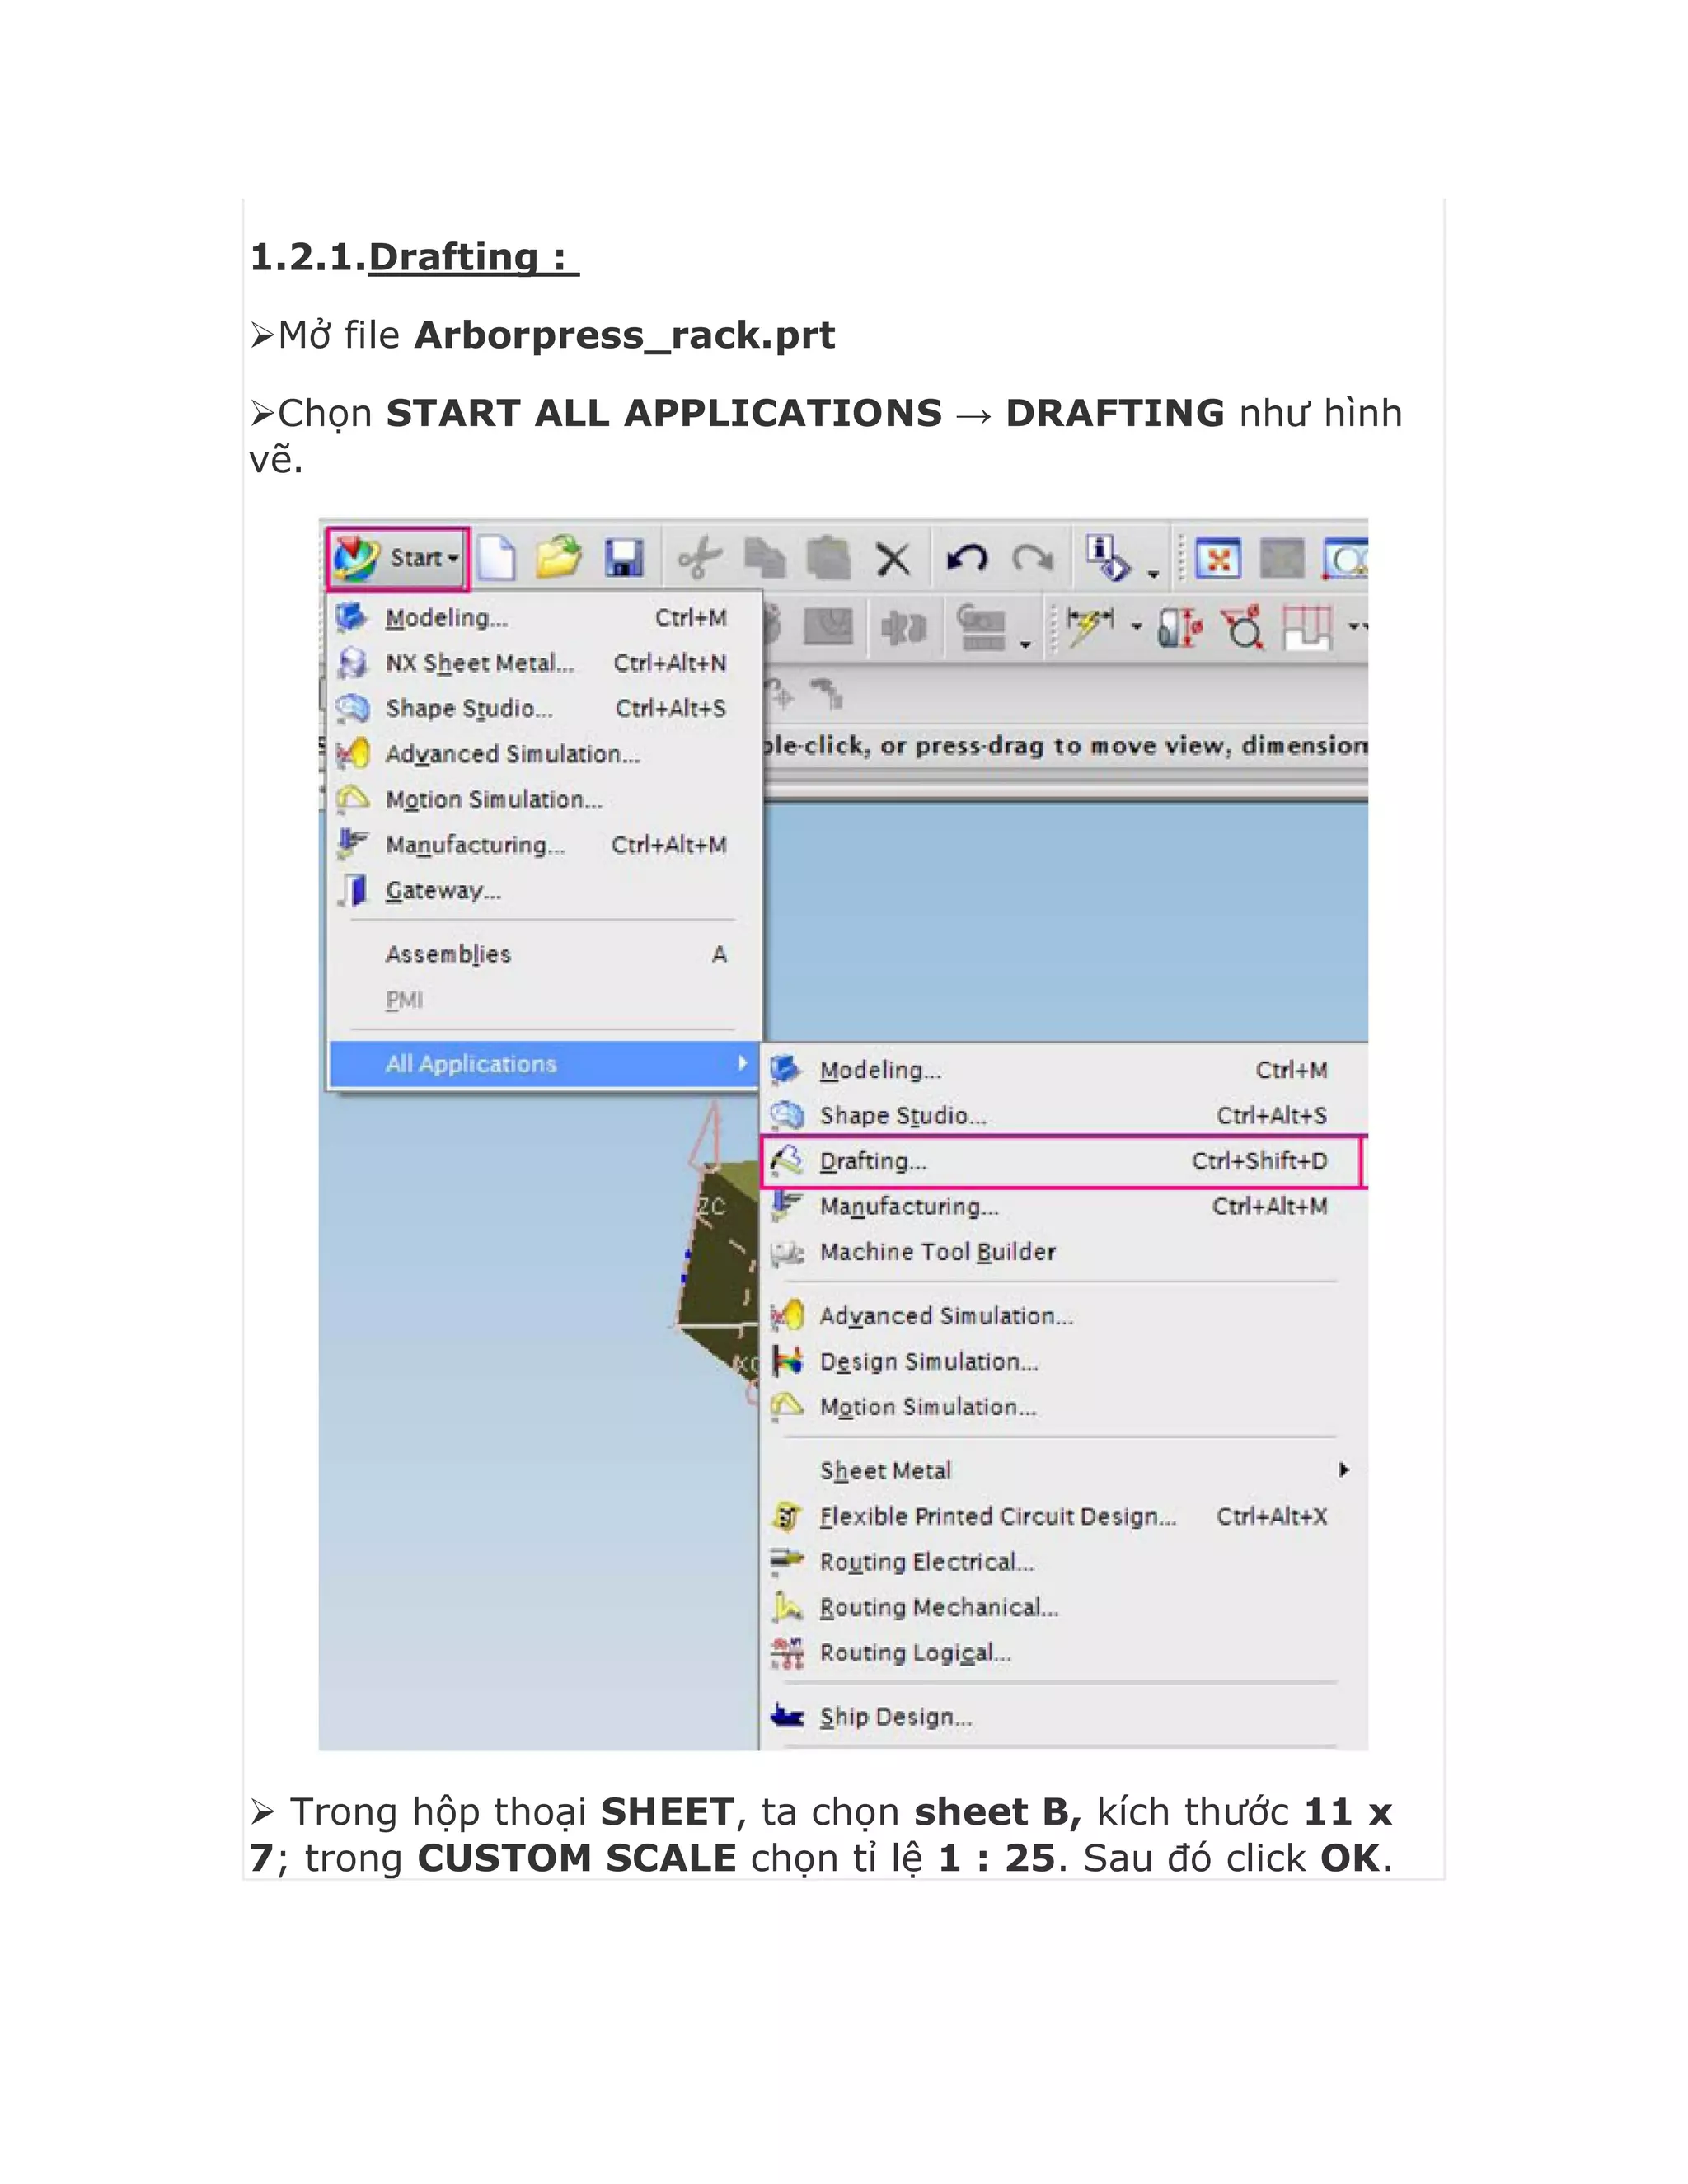Select Flexible Printed Circuit Design entry
This screenshot has height=2184, width=1688.
click(x=1063, y=1517)
